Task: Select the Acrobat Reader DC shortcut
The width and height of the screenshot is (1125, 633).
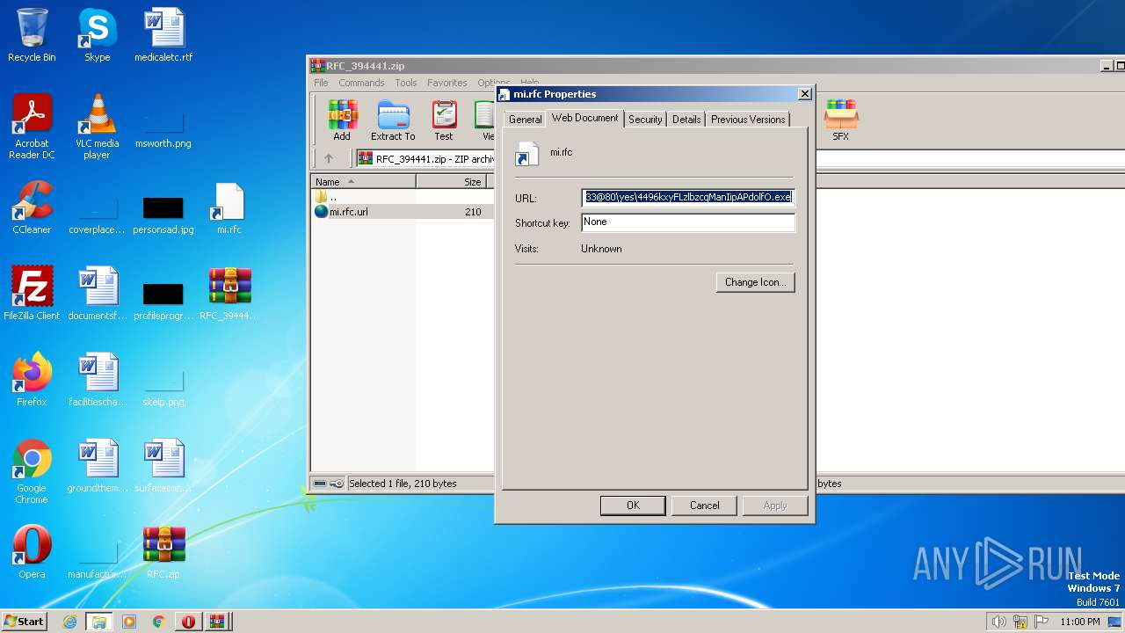Action: [x=32, y=127]
